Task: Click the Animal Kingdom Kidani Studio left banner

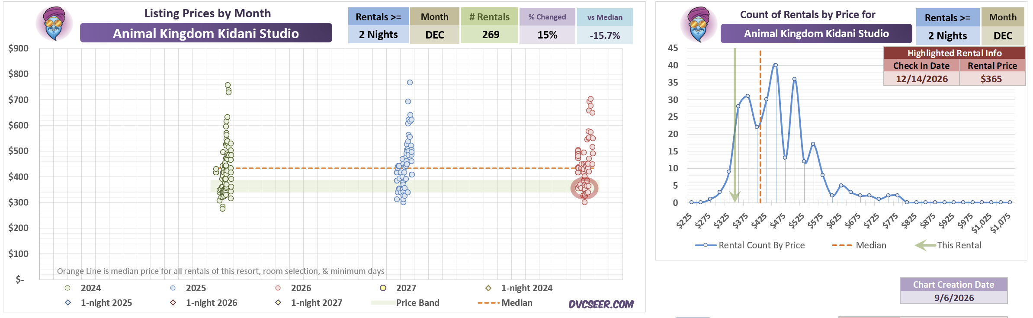Action: tap(206, 33)
